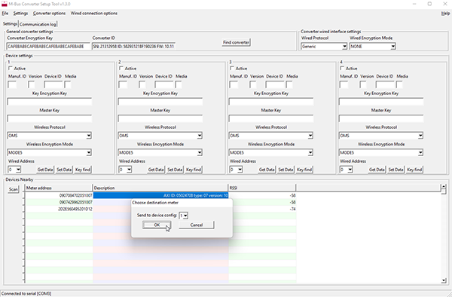
Task: Click Get Data for device 2
Action: [156, 170]
